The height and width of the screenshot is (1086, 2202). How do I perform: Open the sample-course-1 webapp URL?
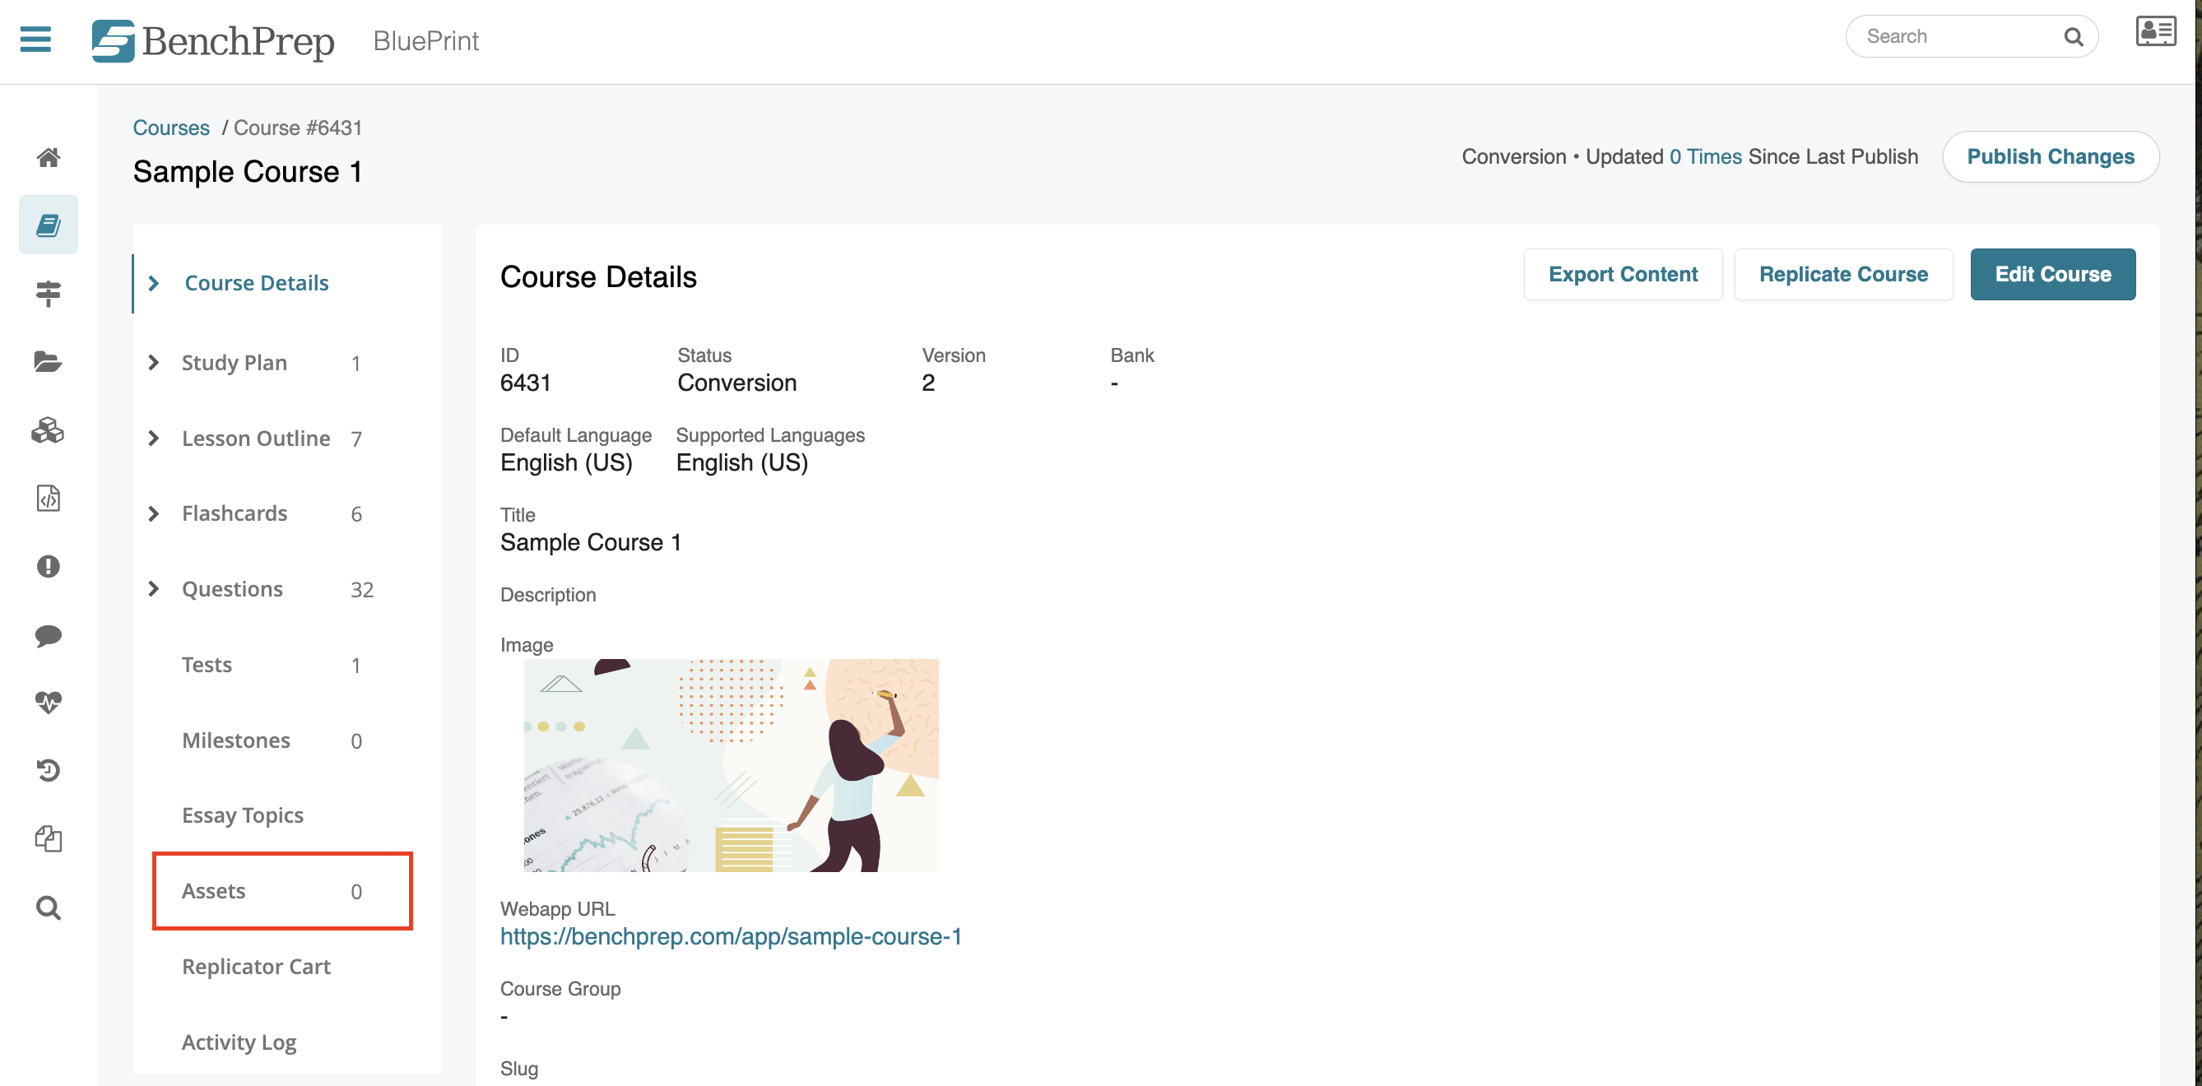(731, 935)
